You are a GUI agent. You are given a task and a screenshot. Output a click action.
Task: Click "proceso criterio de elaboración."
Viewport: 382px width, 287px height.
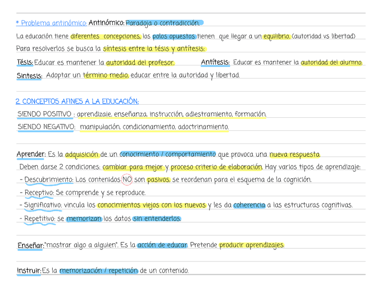[216, 167]
